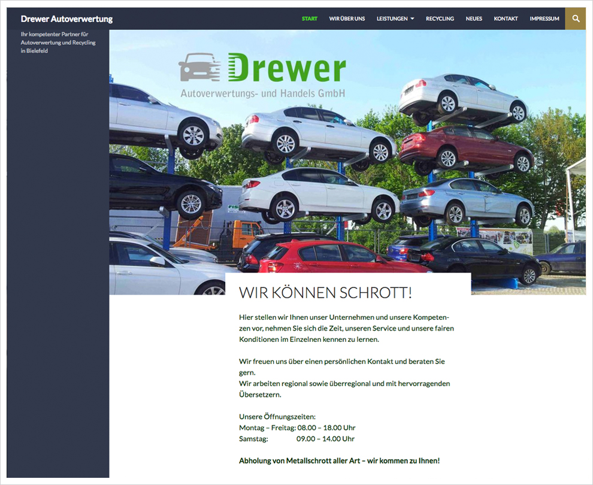Click the grey car logo icon
The width and height of the screenshot is (593, 485).
tap(200, 67)
